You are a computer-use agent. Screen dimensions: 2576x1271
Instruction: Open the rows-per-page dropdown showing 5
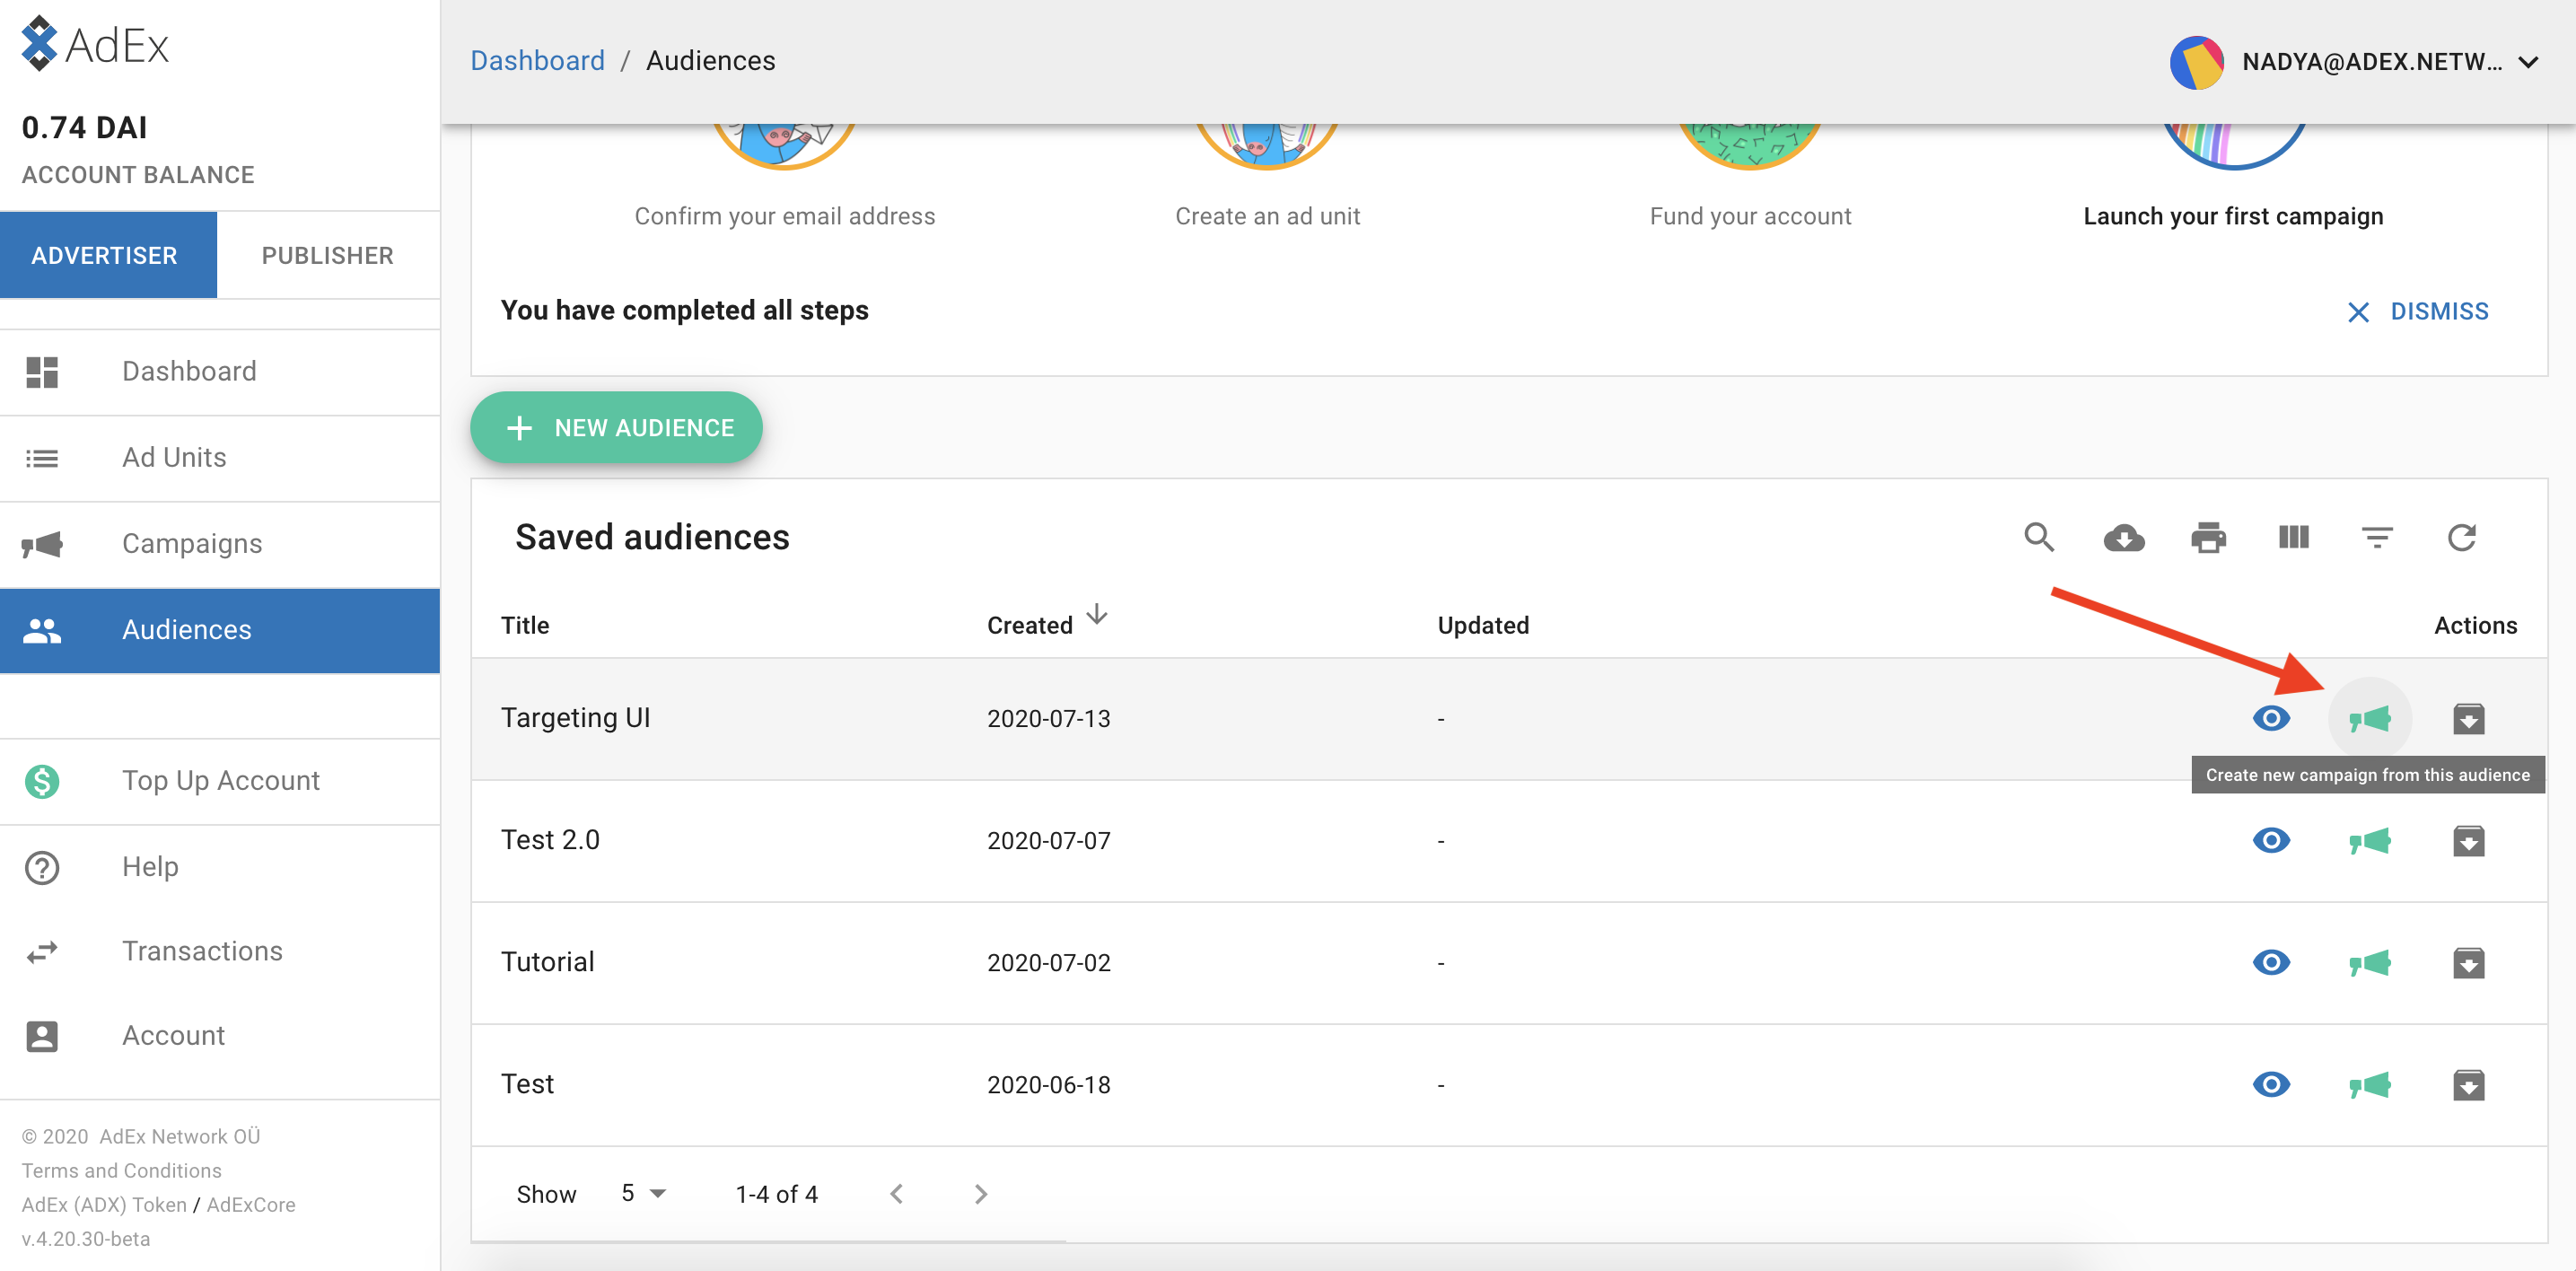pyautogui.click(x=643, y=1193)
